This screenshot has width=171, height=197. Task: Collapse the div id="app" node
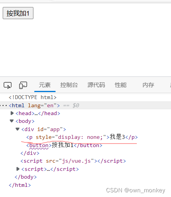pyautogui.click(x=17, y=129)
